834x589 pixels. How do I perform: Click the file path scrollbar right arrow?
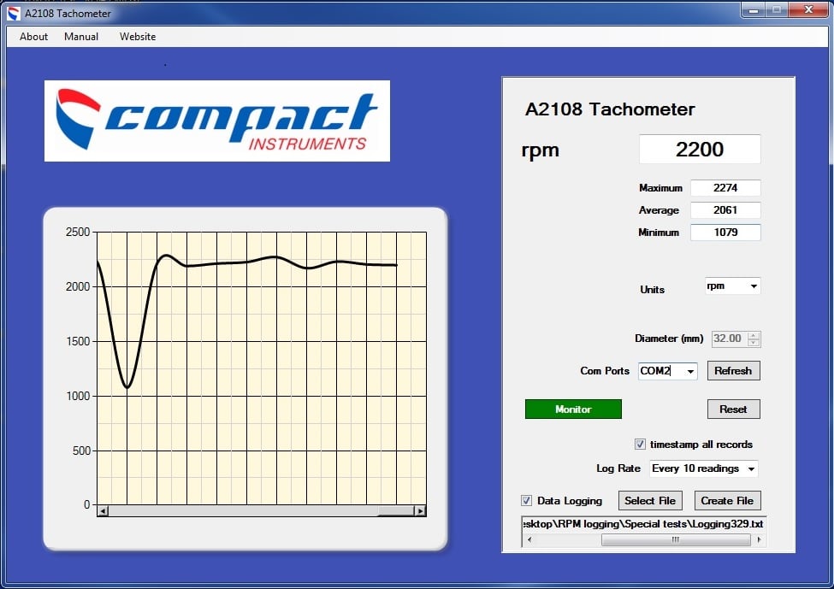[759, 539]
